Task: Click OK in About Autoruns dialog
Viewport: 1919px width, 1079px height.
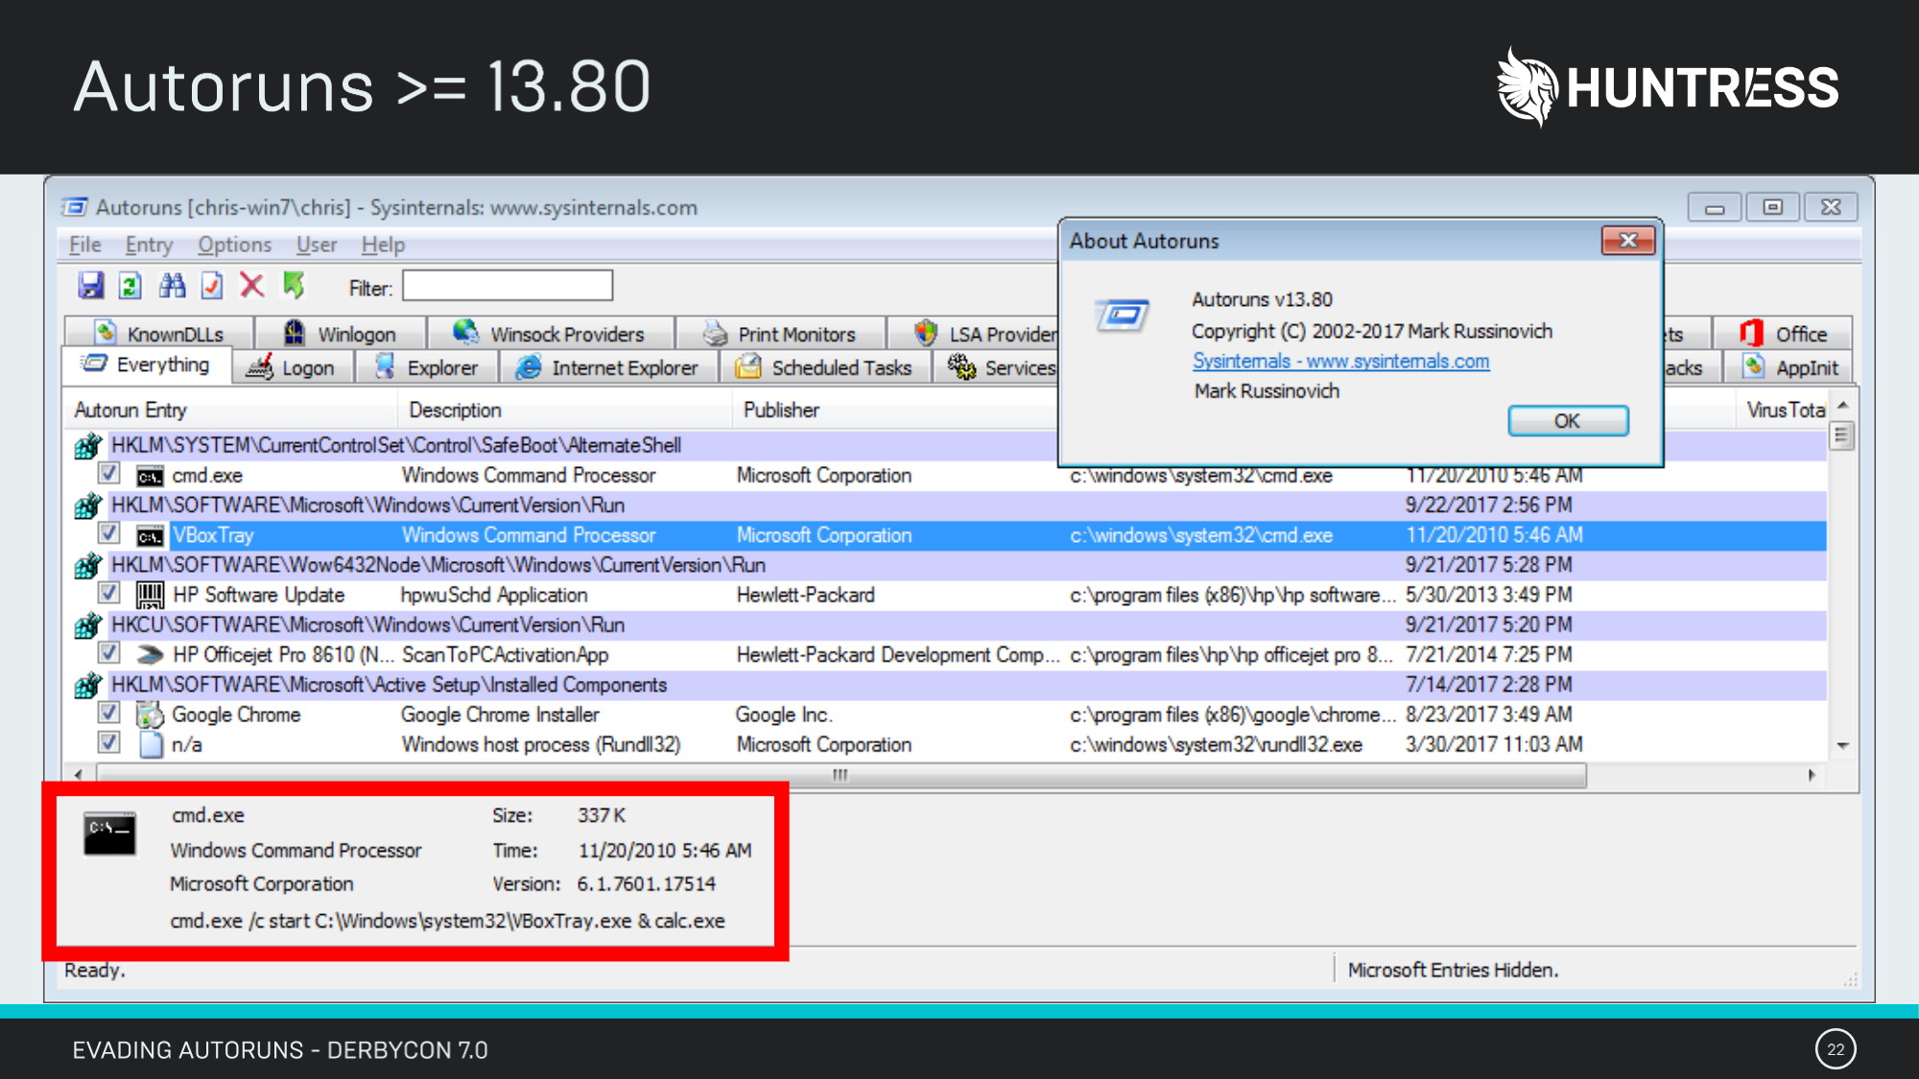Action: click(x=1568, y=421)
